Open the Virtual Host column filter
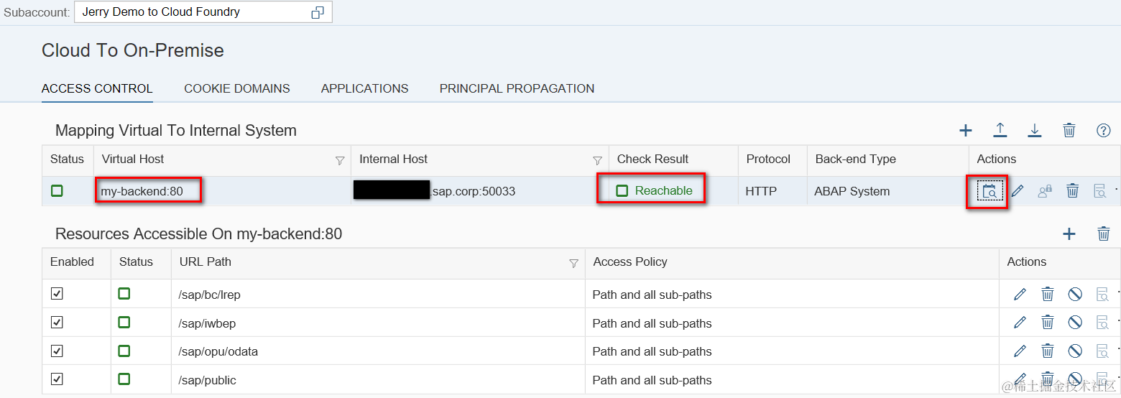1121x398 pixels. pos(340,160)
